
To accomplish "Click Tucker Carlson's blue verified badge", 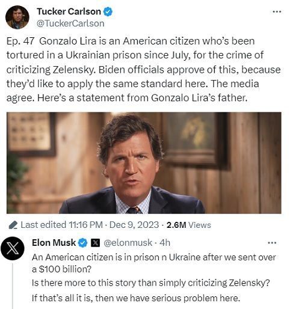I will 108,11.
